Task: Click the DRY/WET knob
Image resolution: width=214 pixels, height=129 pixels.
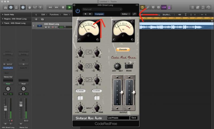Action: point(117,66)
